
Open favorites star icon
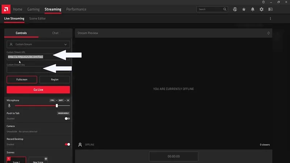(244, 9)
